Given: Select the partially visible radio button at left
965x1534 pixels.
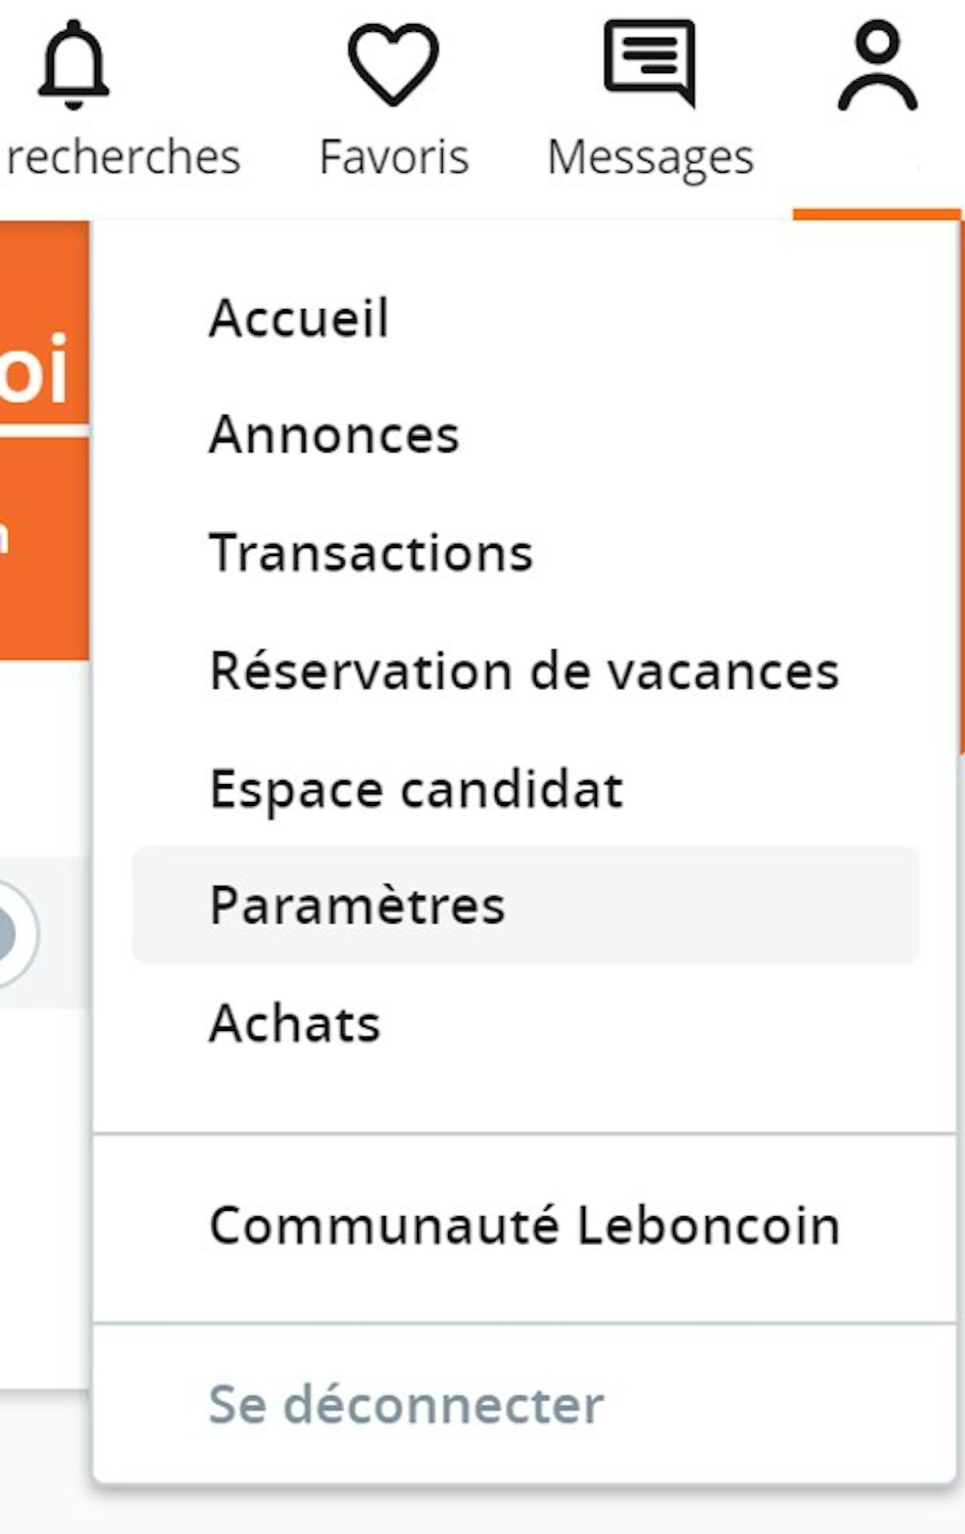Looking at the screenshot, I should tap(16, 933).
